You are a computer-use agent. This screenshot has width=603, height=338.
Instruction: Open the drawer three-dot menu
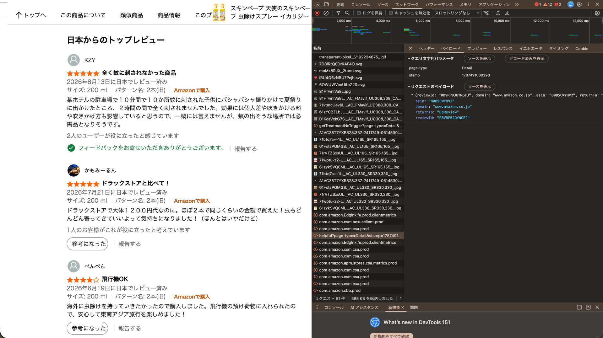317,307
